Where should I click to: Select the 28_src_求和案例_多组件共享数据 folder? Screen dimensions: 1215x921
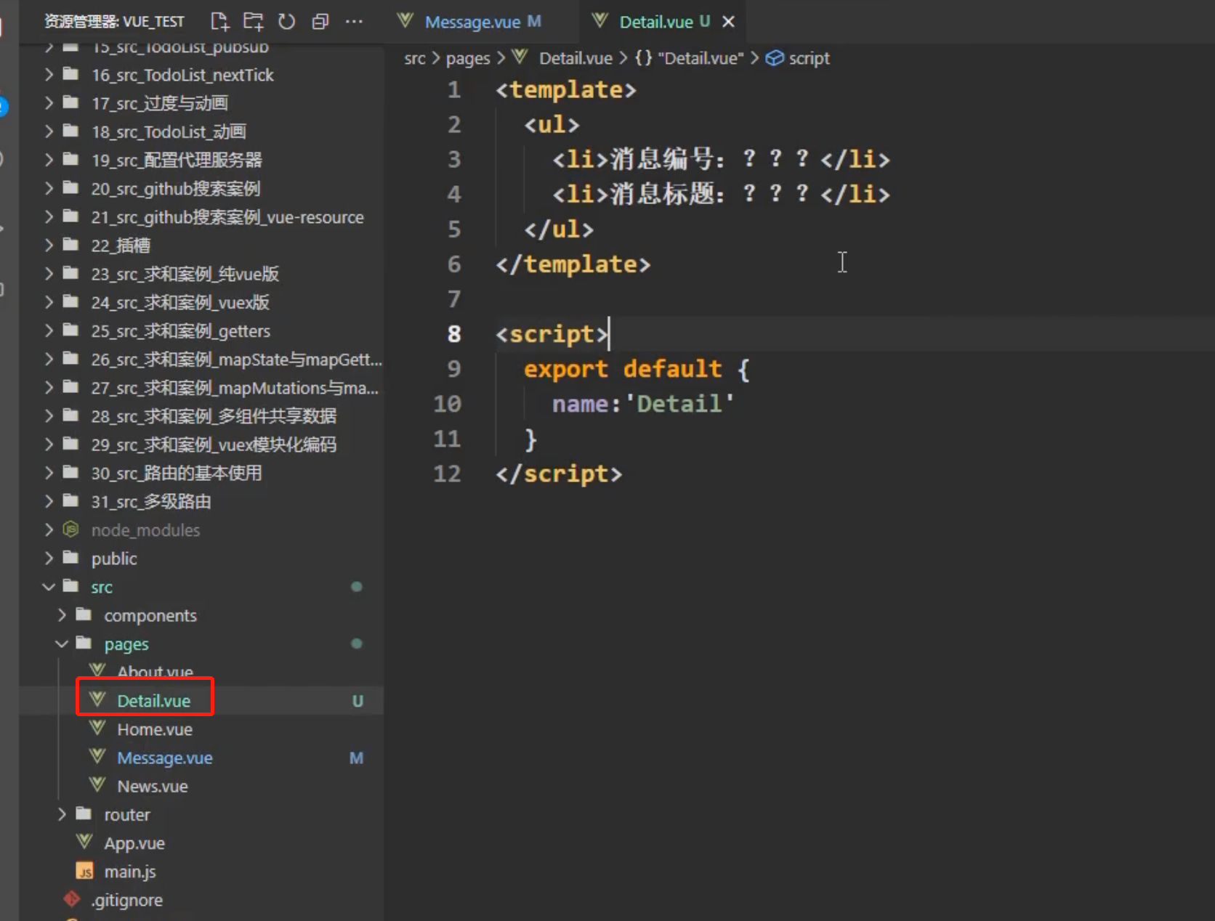[201, 416]
